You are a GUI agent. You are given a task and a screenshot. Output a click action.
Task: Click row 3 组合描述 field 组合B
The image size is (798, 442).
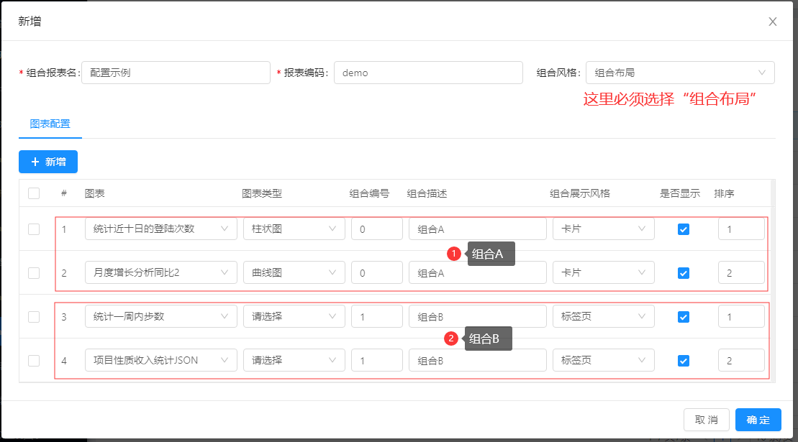pyautogui.click(x=477, y=317)
